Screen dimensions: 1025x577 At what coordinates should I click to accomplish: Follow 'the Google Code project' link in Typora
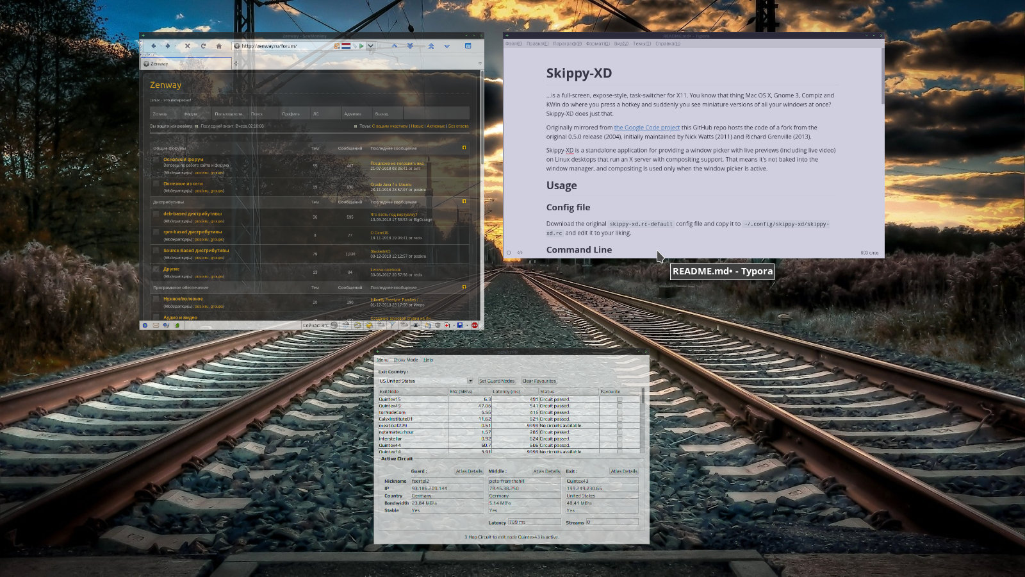click(647, 128)
